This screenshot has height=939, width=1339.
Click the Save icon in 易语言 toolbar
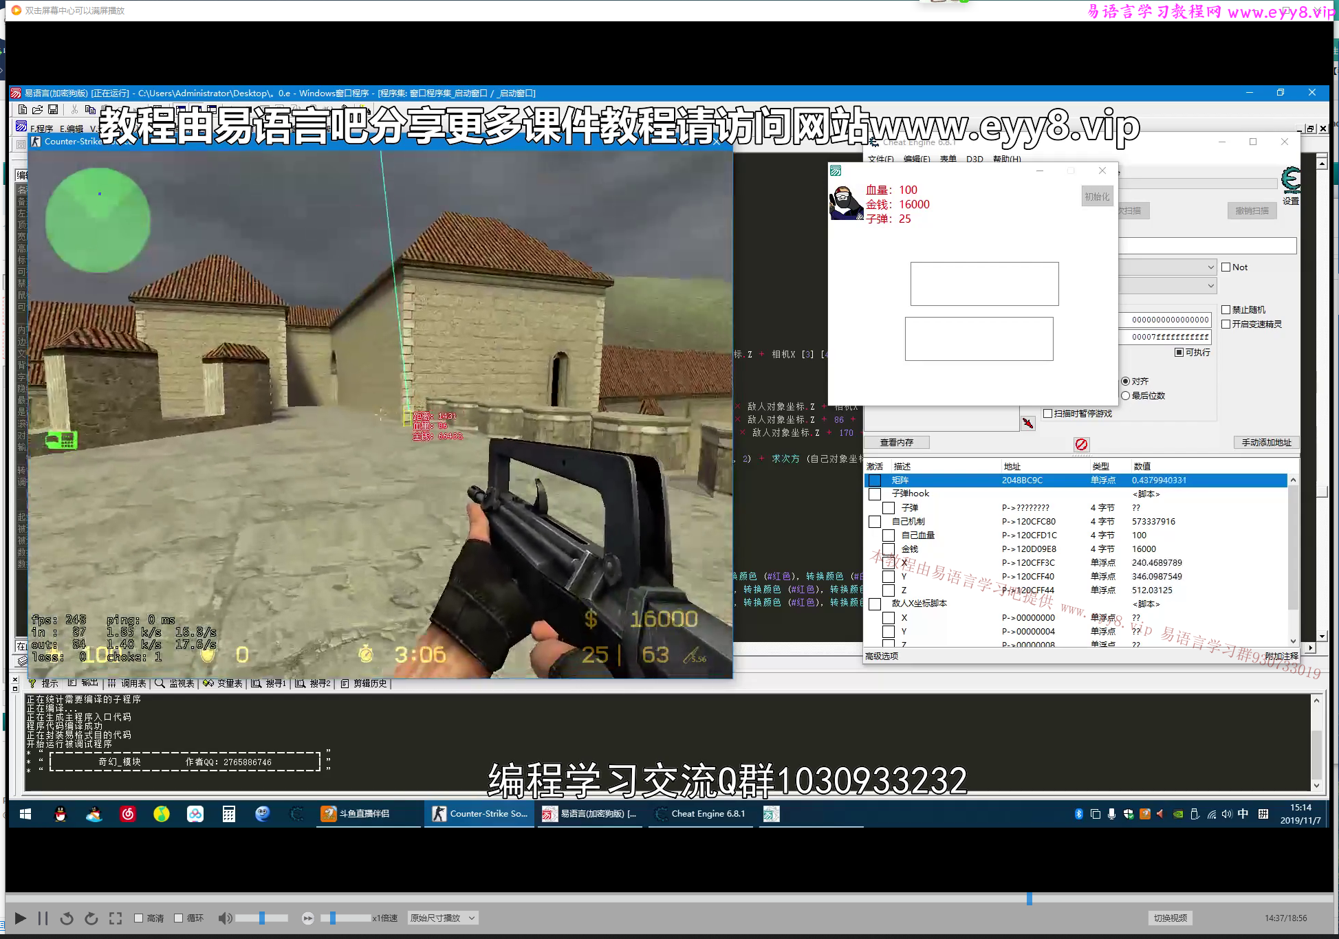pyautogui.click(x=53, y=109)
